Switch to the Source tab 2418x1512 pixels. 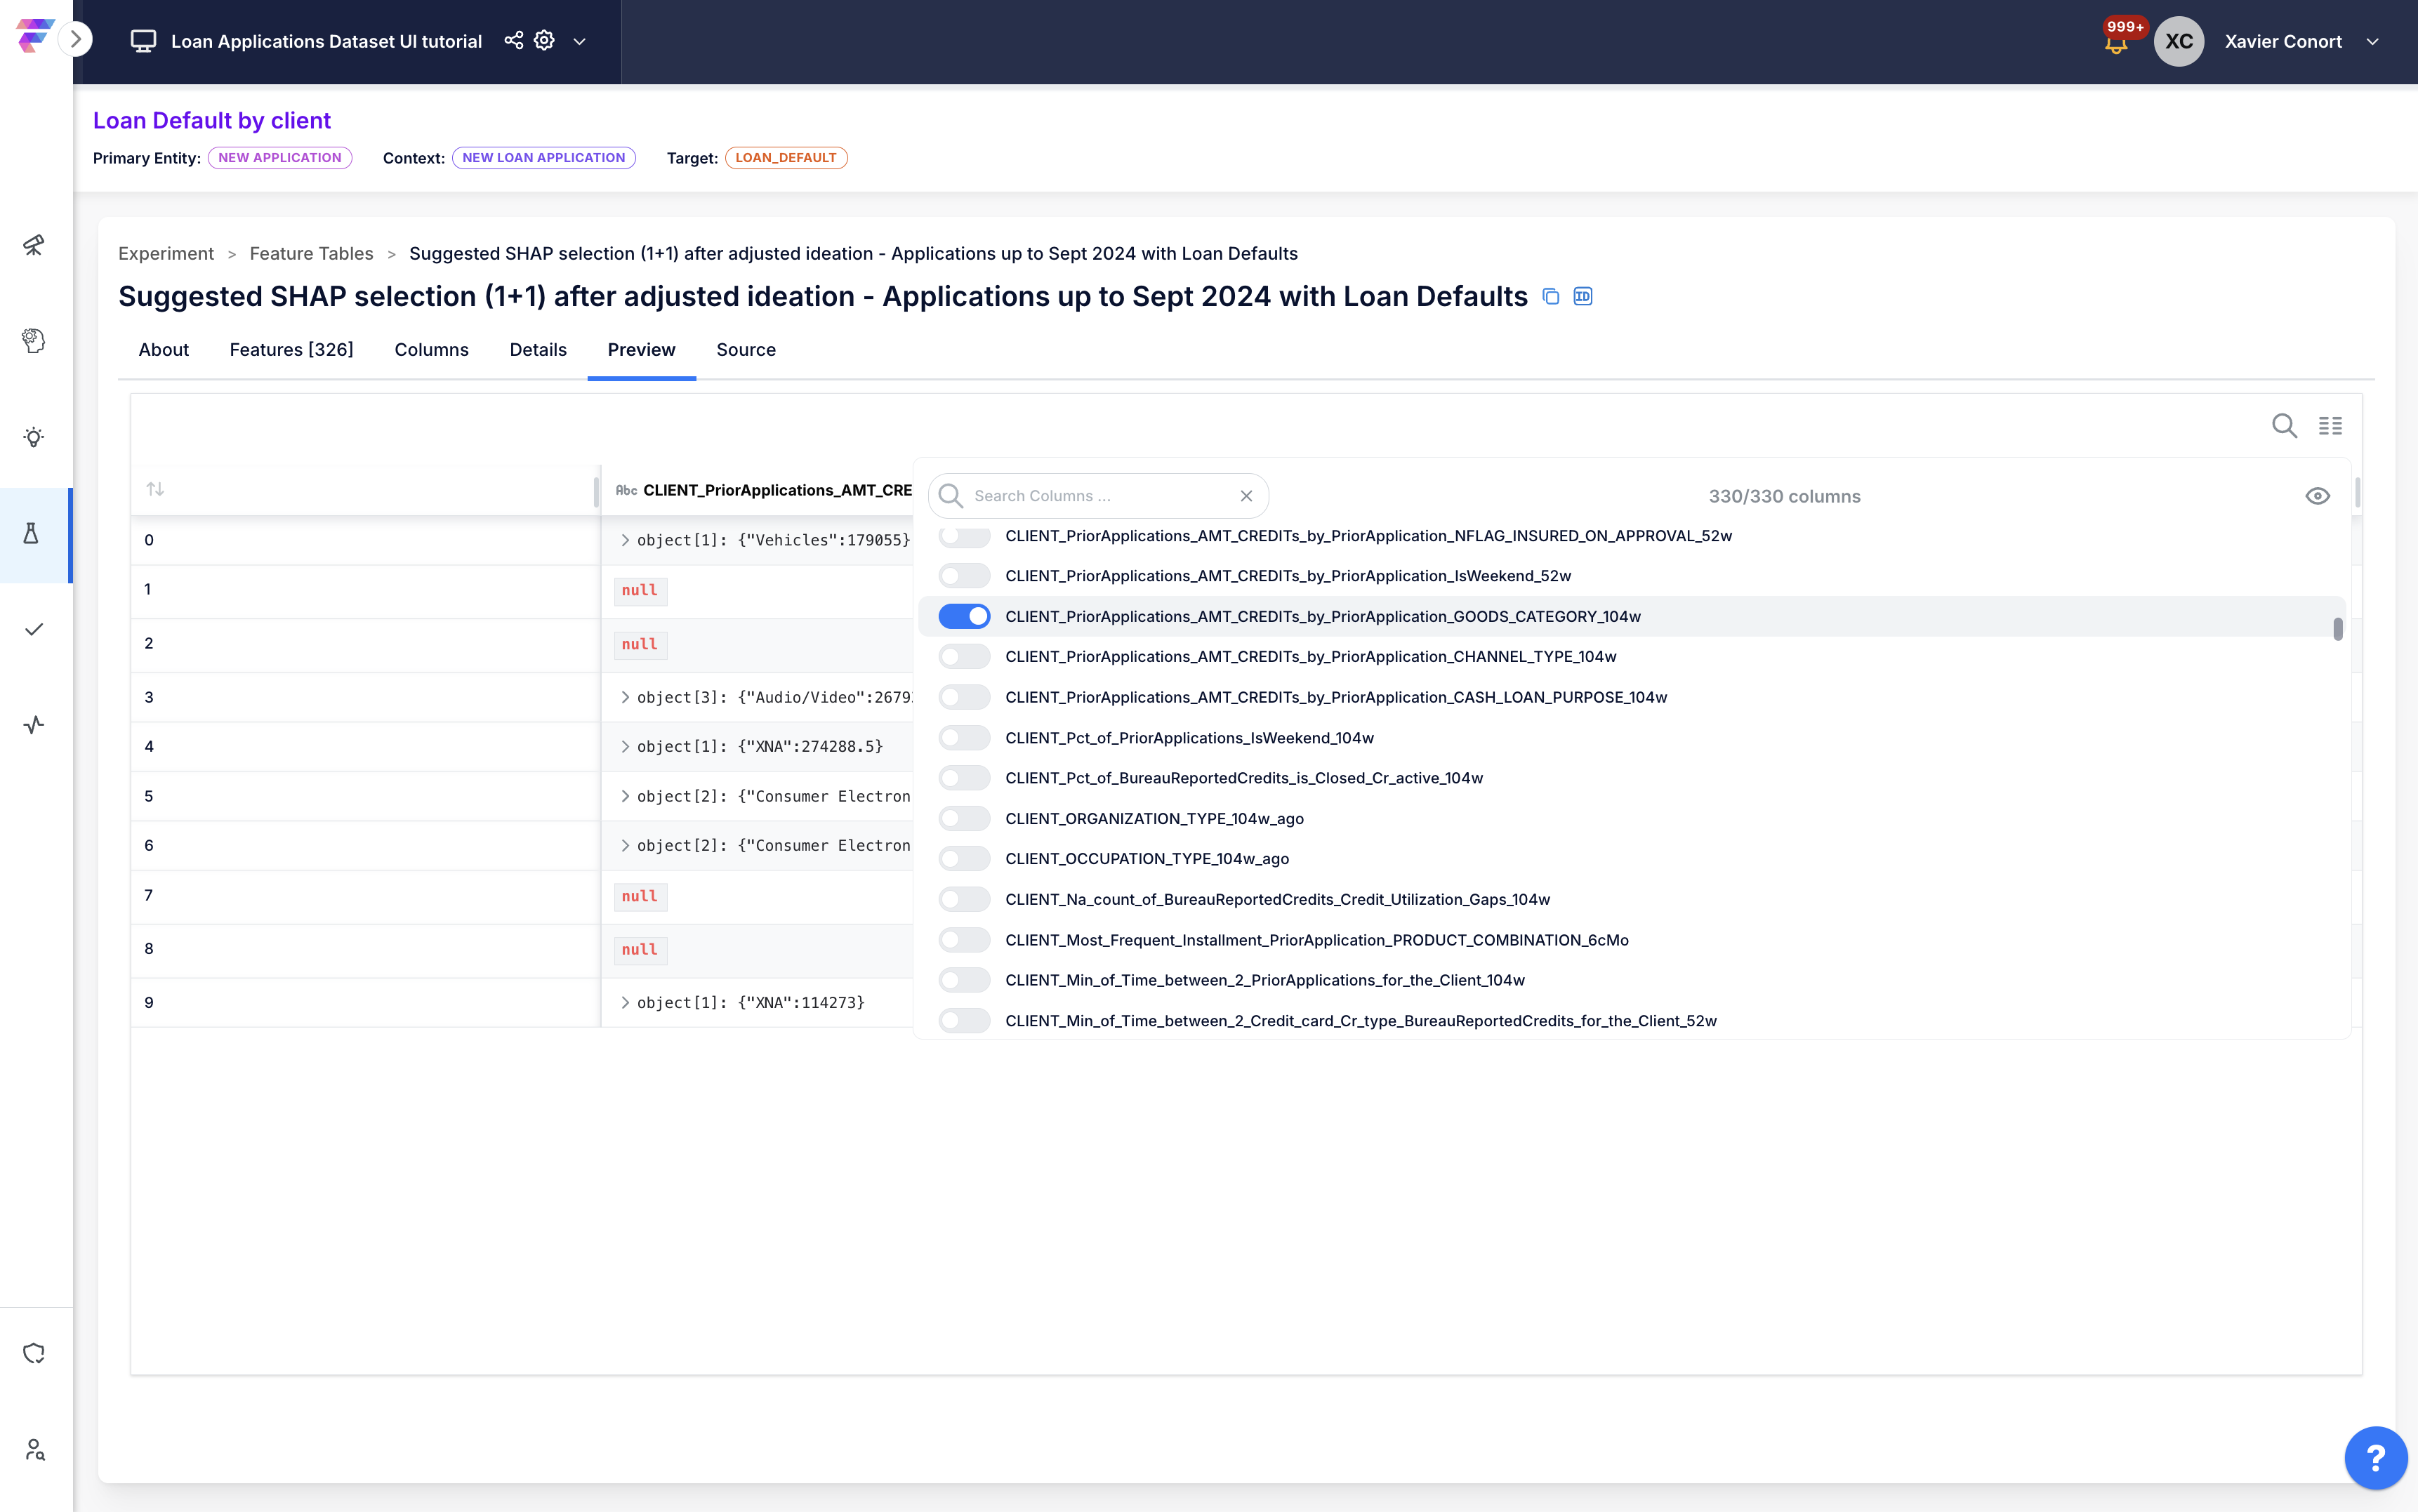746,350
